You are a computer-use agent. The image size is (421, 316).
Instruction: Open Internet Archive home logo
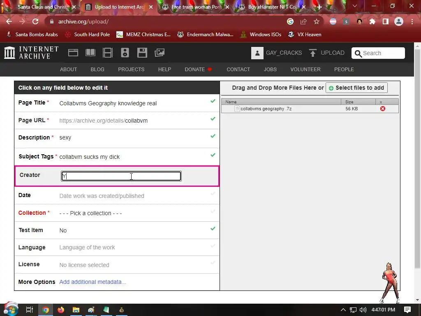(x=31, y=52)
